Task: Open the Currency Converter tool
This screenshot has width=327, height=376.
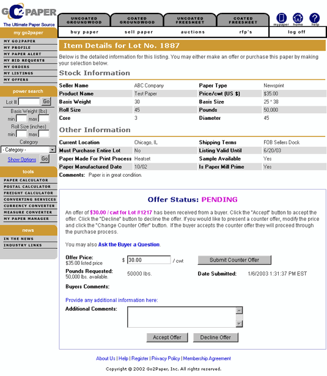Action: click(29, 206)
